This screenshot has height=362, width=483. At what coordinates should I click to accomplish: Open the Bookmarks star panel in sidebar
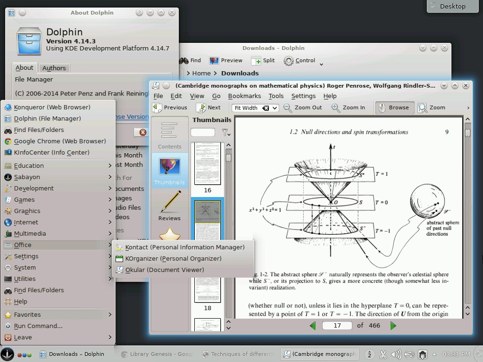[170, 234]
